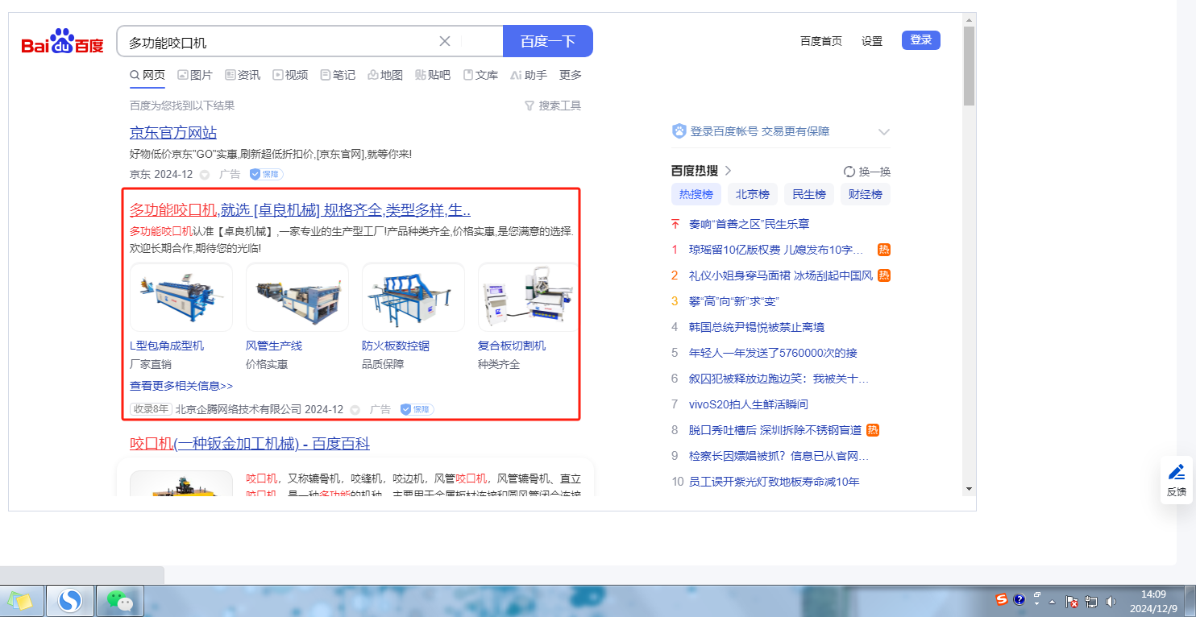The height and width of the screenshot is (617, 1196).
Task: Expand the arrow next to 北京企腾网络技术有限公司 2024-12
Action: (x=355, y=410)
